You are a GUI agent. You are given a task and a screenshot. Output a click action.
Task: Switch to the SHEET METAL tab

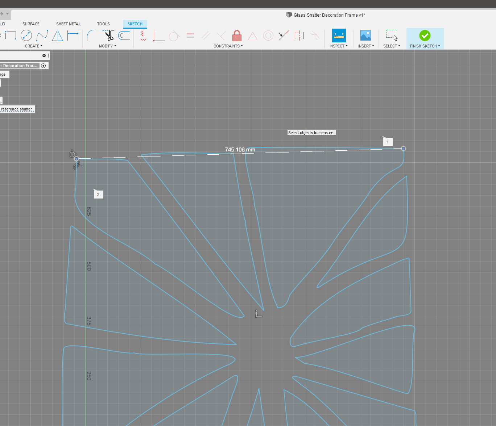pyautogui.click(x=69, y=24)
